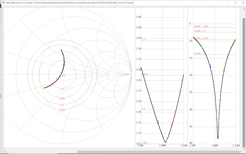Click the -25 value on return loss axis
The image size is (246, 154).
click(x=191, y=92)
